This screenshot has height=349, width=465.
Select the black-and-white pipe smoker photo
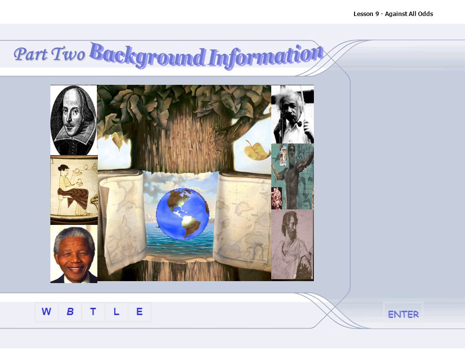point(293,114)
